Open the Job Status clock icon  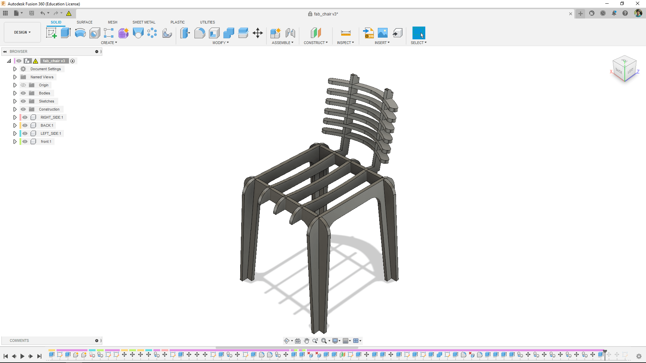[x=603, y=13]
